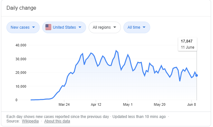Click the Mar 24 axis label
The height and width of the screenshot is (127, 213).
click(x=64, y=104)
